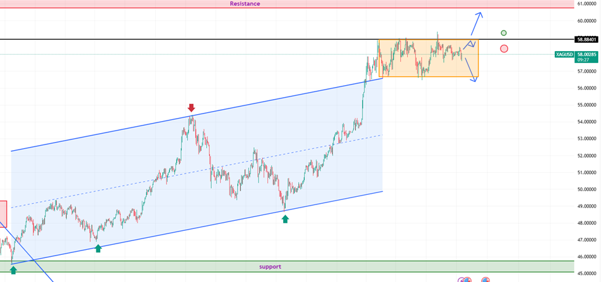This screenshot has height=282, width=604.
Task: Click the blue upward projection arrow head
Action: click(x=479, y=15)
